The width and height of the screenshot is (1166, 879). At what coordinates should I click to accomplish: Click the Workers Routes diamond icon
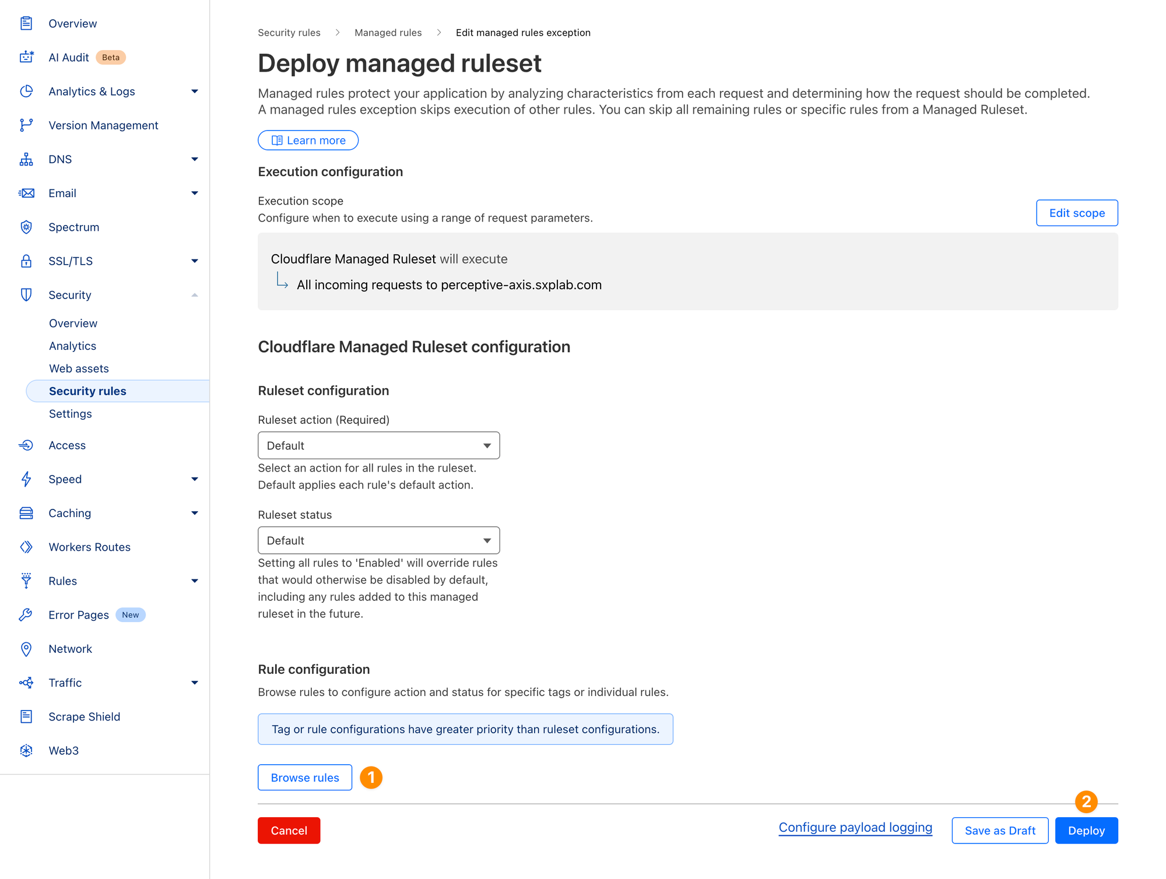click(26, 547)
